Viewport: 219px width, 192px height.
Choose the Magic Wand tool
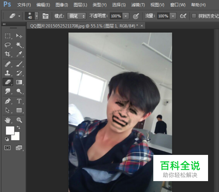click(x=19, y=45)
